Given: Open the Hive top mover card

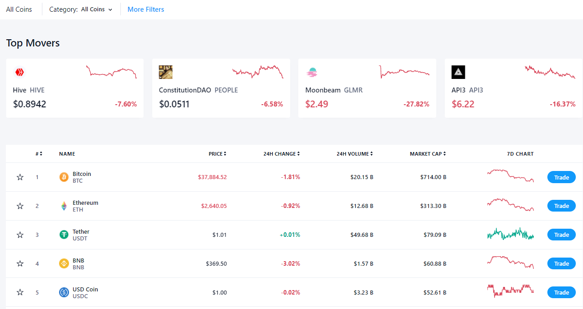Looking at the screenshot, I should (x=75, y=88).
